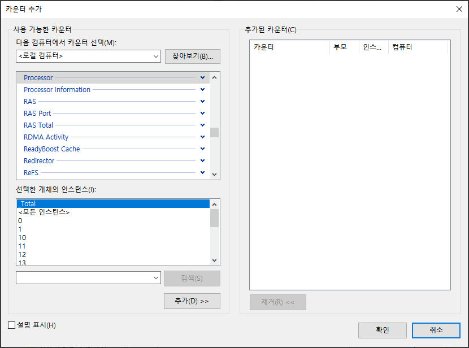Expand the RAS Port chevron
Viewport: 469px width, 348px height.
[202, 113]
